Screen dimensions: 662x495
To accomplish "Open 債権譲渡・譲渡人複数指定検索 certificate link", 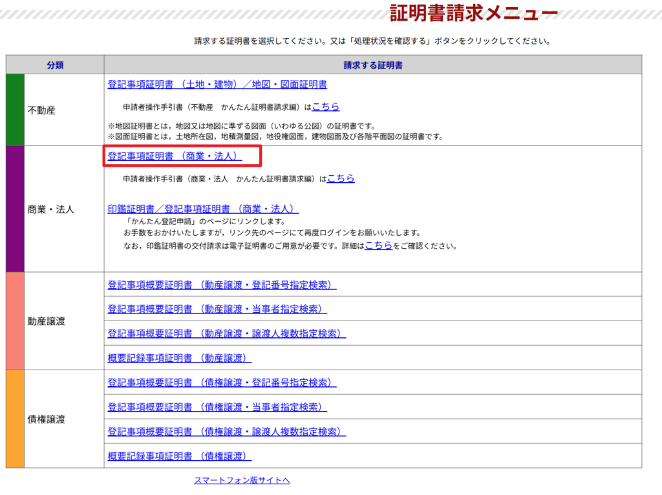I will pyautogui.click(x=226, y=432).
